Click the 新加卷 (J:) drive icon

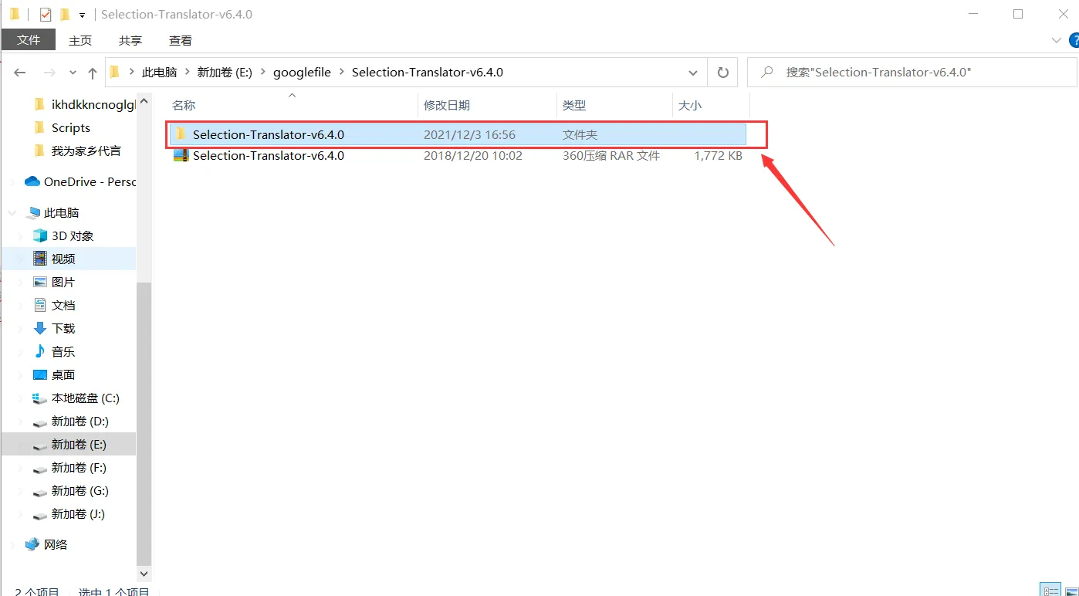coord(40,515)
